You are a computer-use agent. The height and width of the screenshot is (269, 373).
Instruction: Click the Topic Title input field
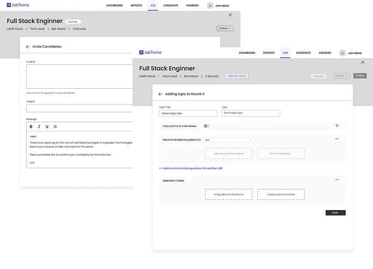pos(188,113)
